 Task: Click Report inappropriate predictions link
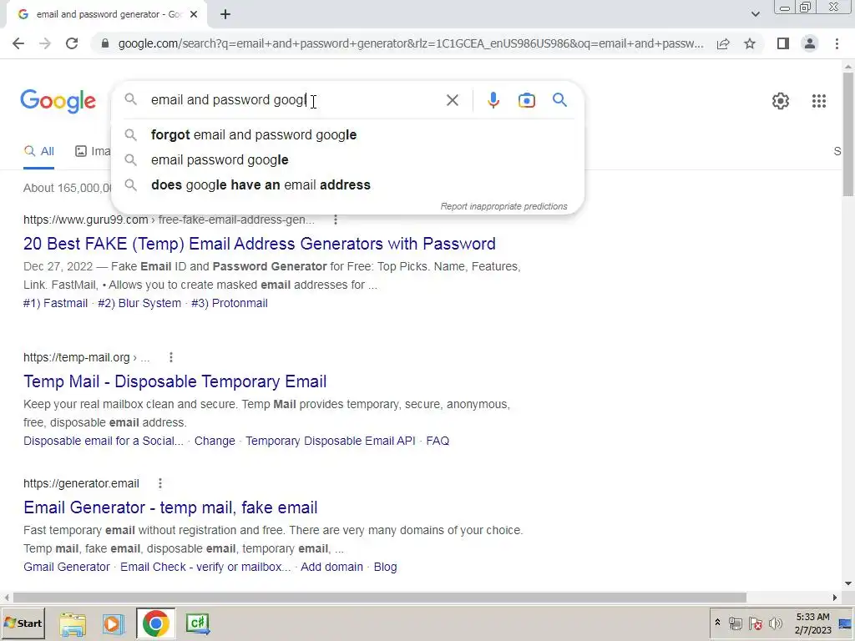click(503, 207)
